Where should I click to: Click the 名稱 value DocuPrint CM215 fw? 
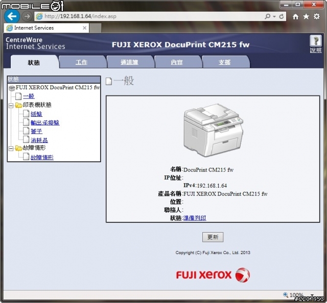[208, 170]
